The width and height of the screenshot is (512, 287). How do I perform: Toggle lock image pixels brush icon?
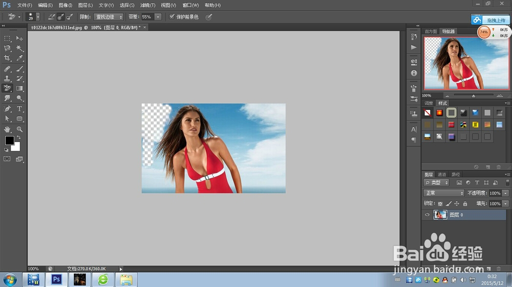point(449,204)
